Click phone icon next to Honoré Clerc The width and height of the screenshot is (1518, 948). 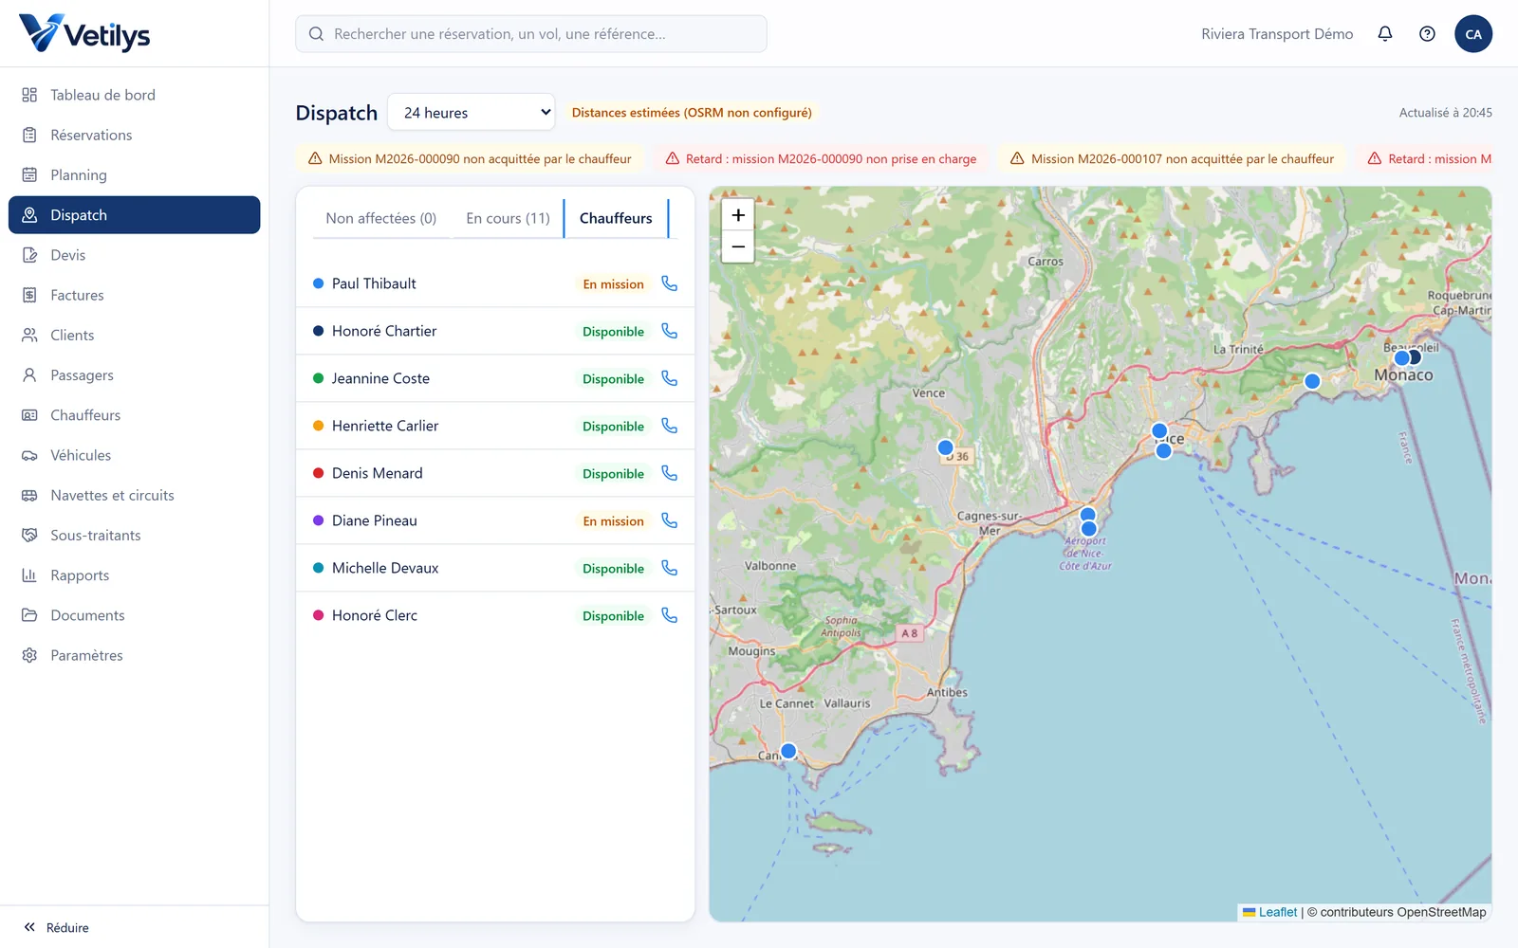(x=670, y=615)
